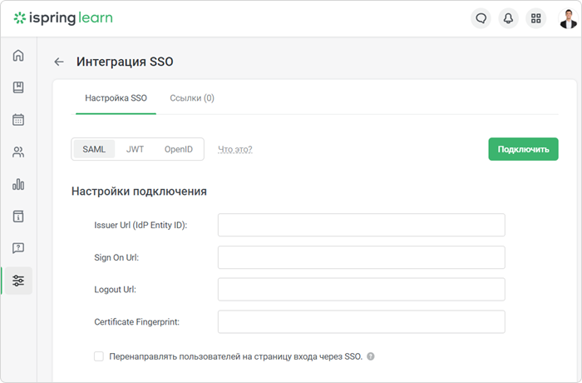Open the settings sliders icon in sidebar

click(18, 281)
